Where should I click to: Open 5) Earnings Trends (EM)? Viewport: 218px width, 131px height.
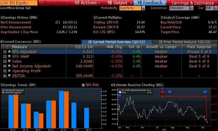tap(18, 85)
